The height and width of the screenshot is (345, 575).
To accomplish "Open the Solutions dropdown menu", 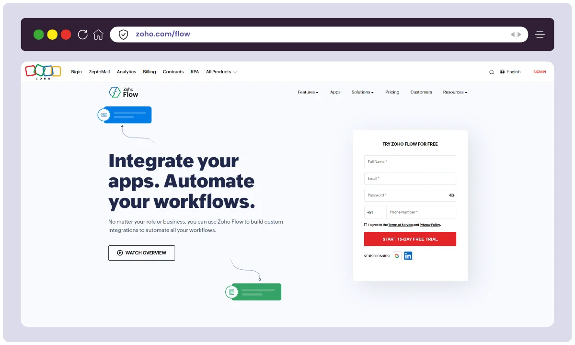I will point(362,92).
